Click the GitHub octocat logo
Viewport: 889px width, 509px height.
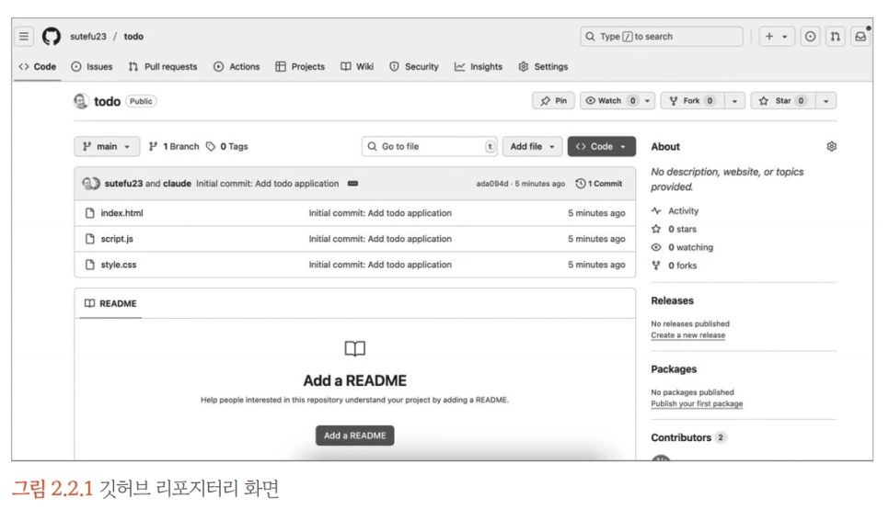tap(52, 36)
